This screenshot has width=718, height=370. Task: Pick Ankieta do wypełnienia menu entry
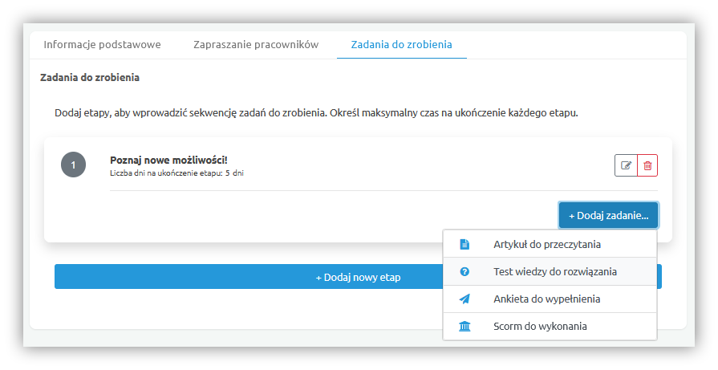[546, 299]
